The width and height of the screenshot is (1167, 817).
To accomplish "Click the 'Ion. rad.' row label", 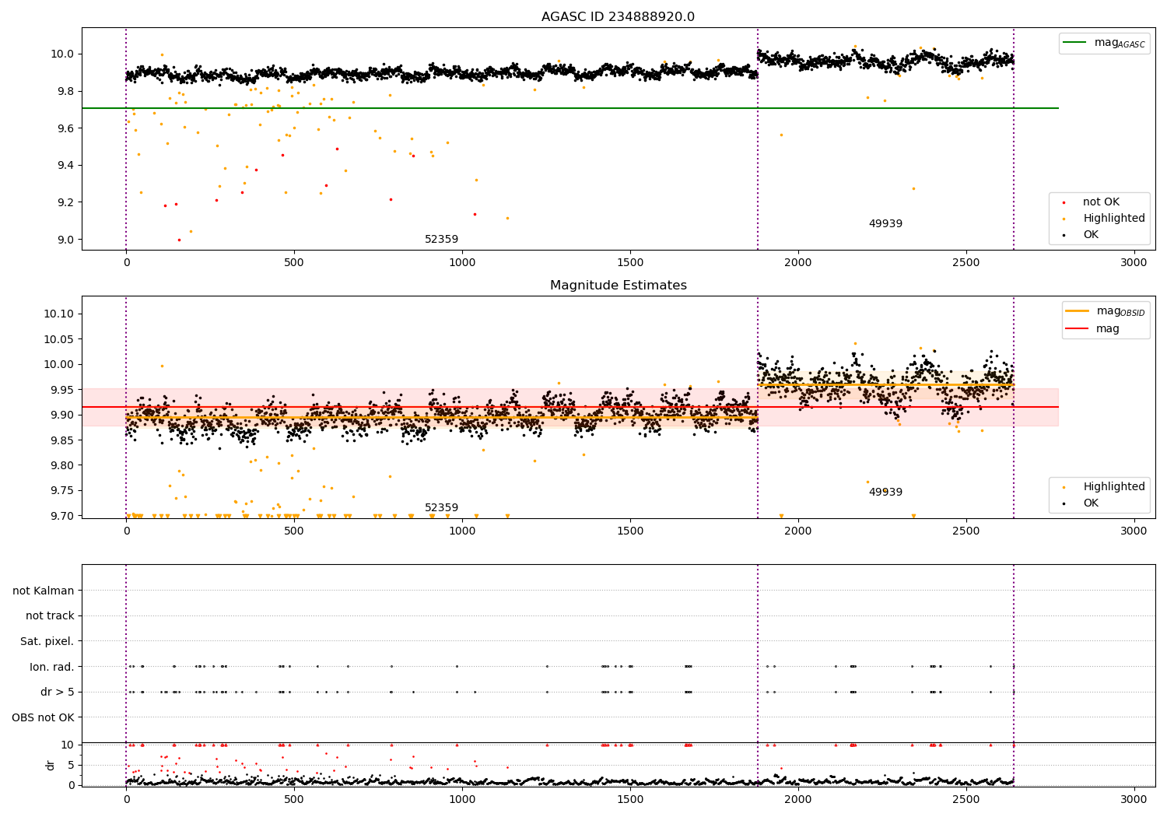I will tap(52, 667).
